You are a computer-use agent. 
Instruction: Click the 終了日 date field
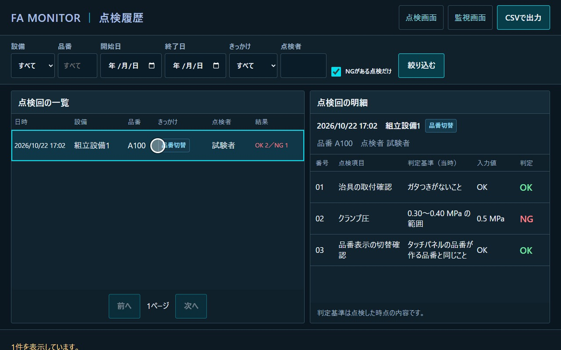click(195, 66)
